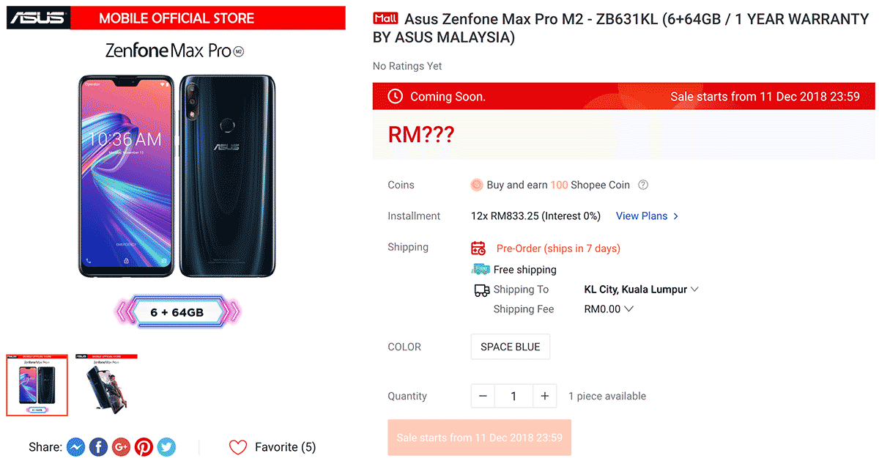This screenshot has height=464, width=879.
Task: Click the red Mall badge
Action: pos(385,18)
